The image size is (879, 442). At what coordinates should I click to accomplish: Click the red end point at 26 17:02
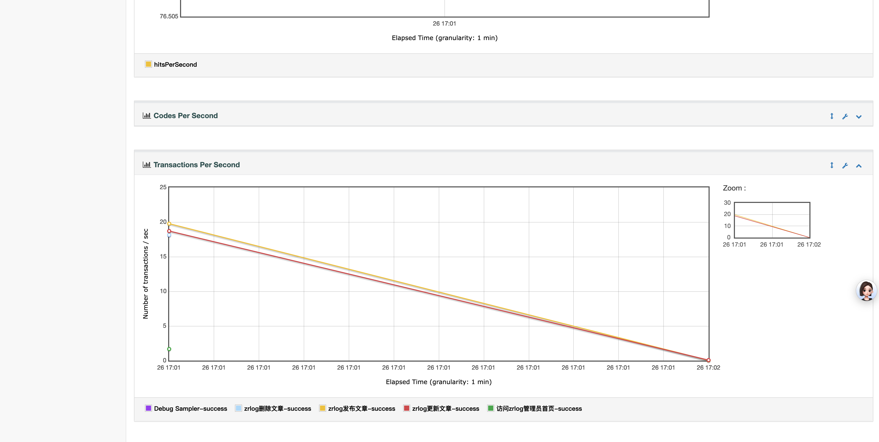click(x=708, y=360)
